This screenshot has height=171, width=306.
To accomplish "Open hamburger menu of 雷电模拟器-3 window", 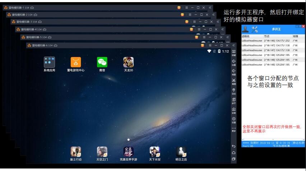I will [194, 22].
